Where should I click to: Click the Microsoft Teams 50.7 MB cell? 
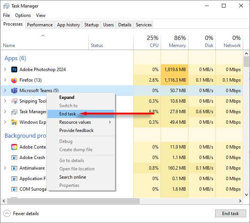click(175, 91)
